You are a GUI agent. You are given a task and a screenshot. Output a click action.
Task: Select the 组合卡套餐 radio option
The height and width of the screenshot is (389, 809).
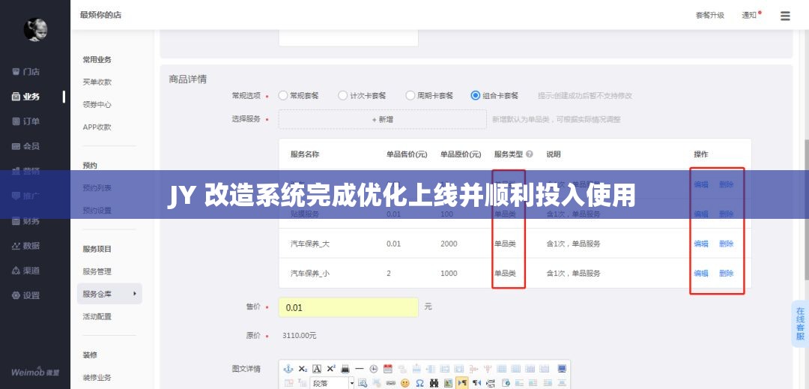point(475,95)
